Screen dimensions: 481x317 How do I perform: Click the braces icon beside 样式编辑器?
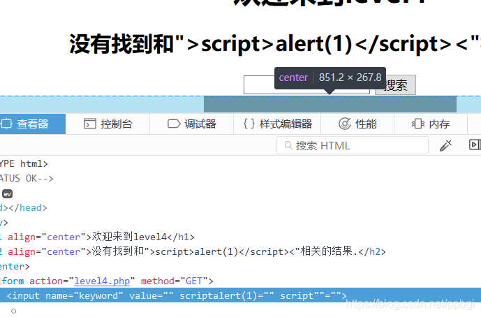(x=249, y=124)
